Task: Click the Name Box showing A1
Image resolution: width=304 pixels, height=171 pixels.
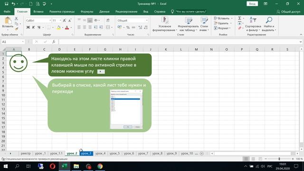Action: click(13, 42)
